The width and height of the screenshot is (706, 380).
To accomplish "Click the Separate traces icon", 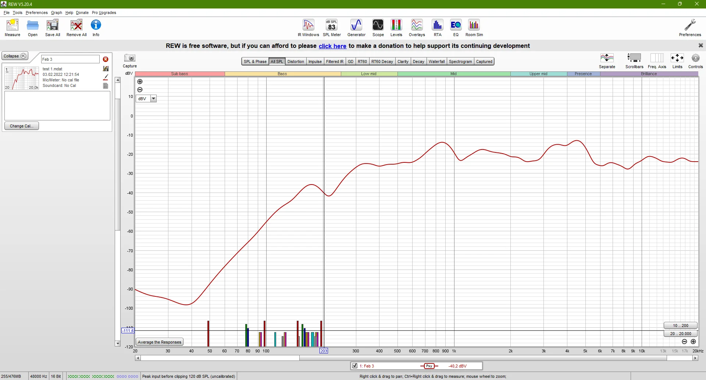I will pos(607,61).
